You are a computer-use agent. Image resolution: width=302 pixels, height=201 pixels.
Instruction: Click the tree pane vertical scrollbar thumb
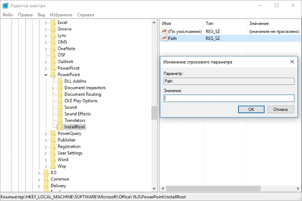pyautogui.click(x=154, y=113)
